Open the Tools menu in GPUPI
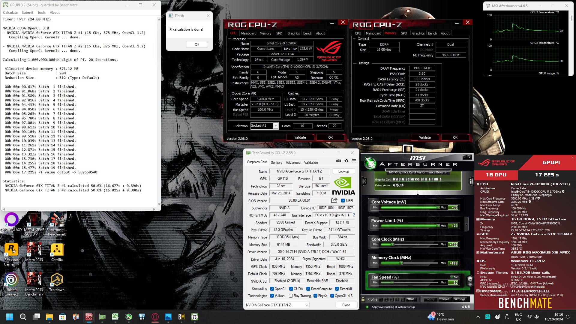This screenshot has width=576, height=324. (x=41, y=13)
